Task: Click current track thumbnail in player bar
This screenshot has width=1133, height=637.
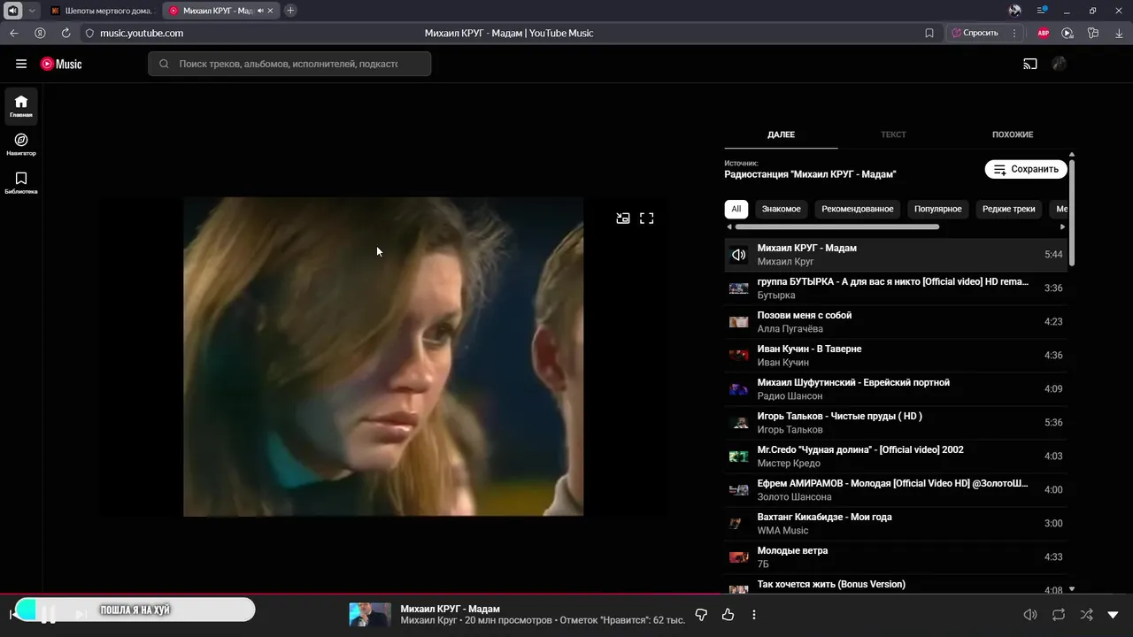Action: [x=370, y=615]
